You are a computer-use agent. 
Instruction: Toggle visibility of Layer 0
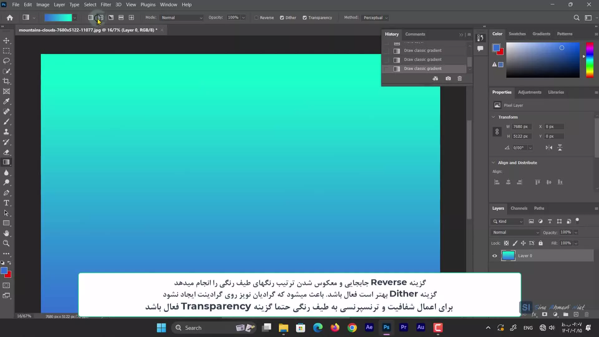[x=495, y=256]
